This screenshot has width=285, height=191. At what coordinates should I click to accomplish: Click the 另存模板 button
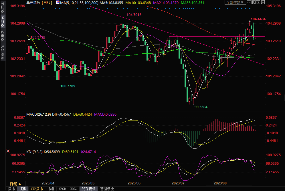[x=89, y=189]
